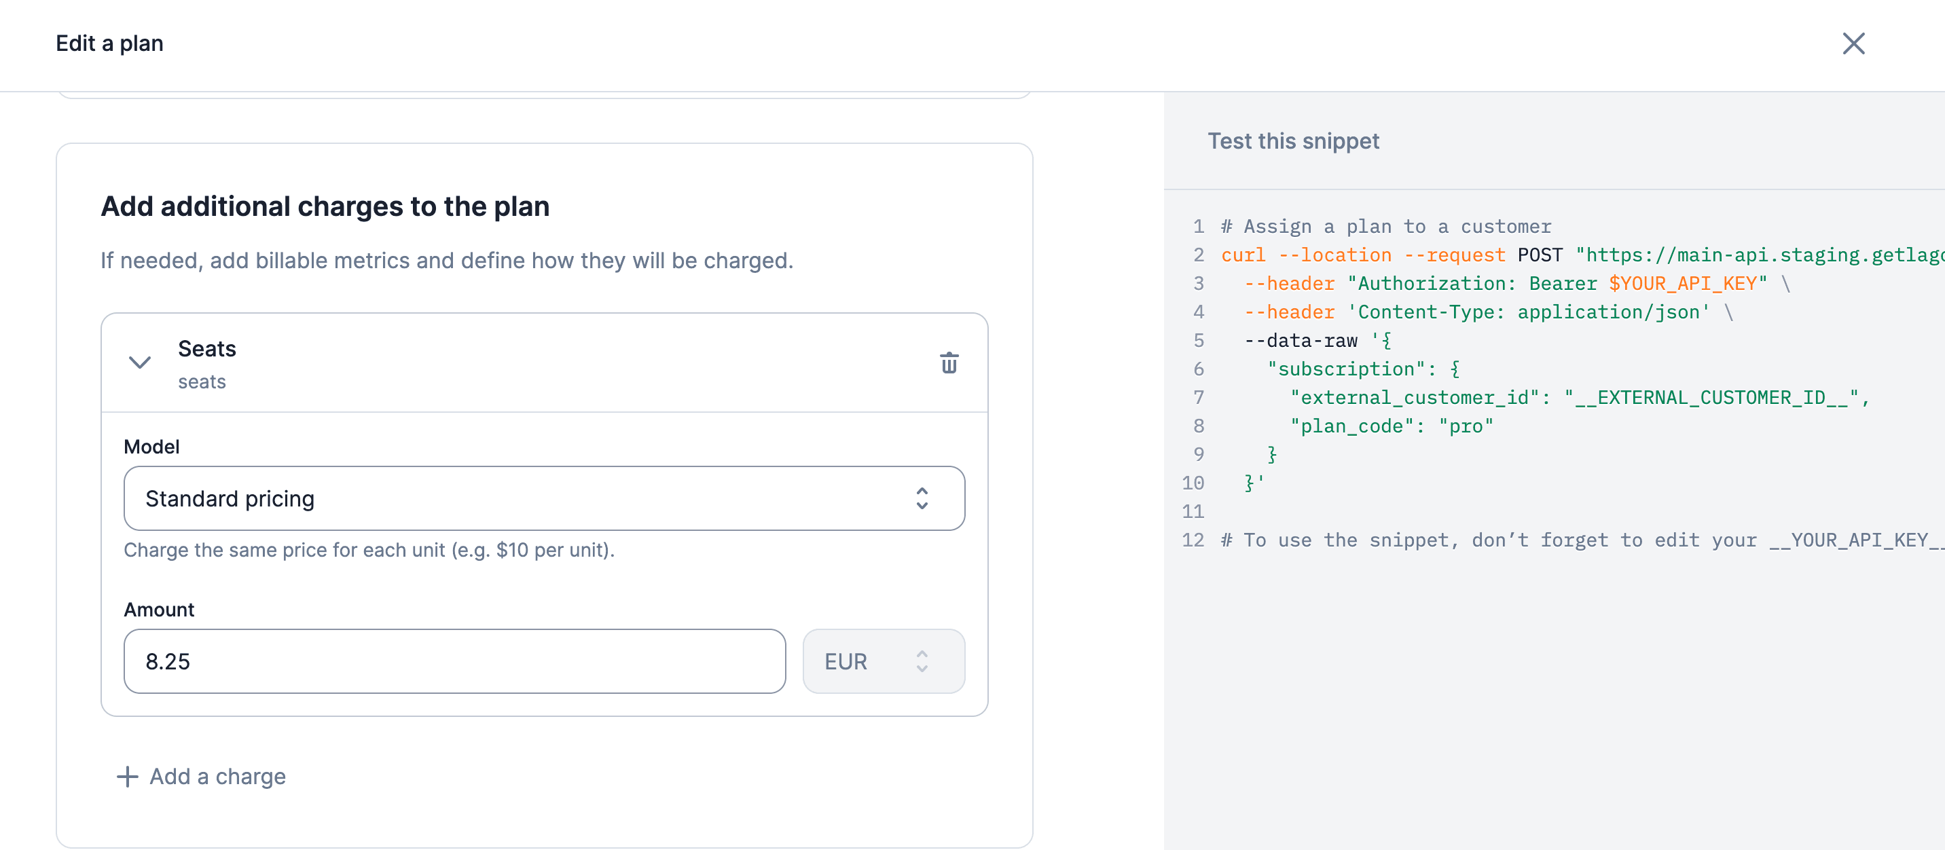Click the Edit a plan title
Image resolution: width=1945 pixels, height=850 pixels.
point(108,43)
